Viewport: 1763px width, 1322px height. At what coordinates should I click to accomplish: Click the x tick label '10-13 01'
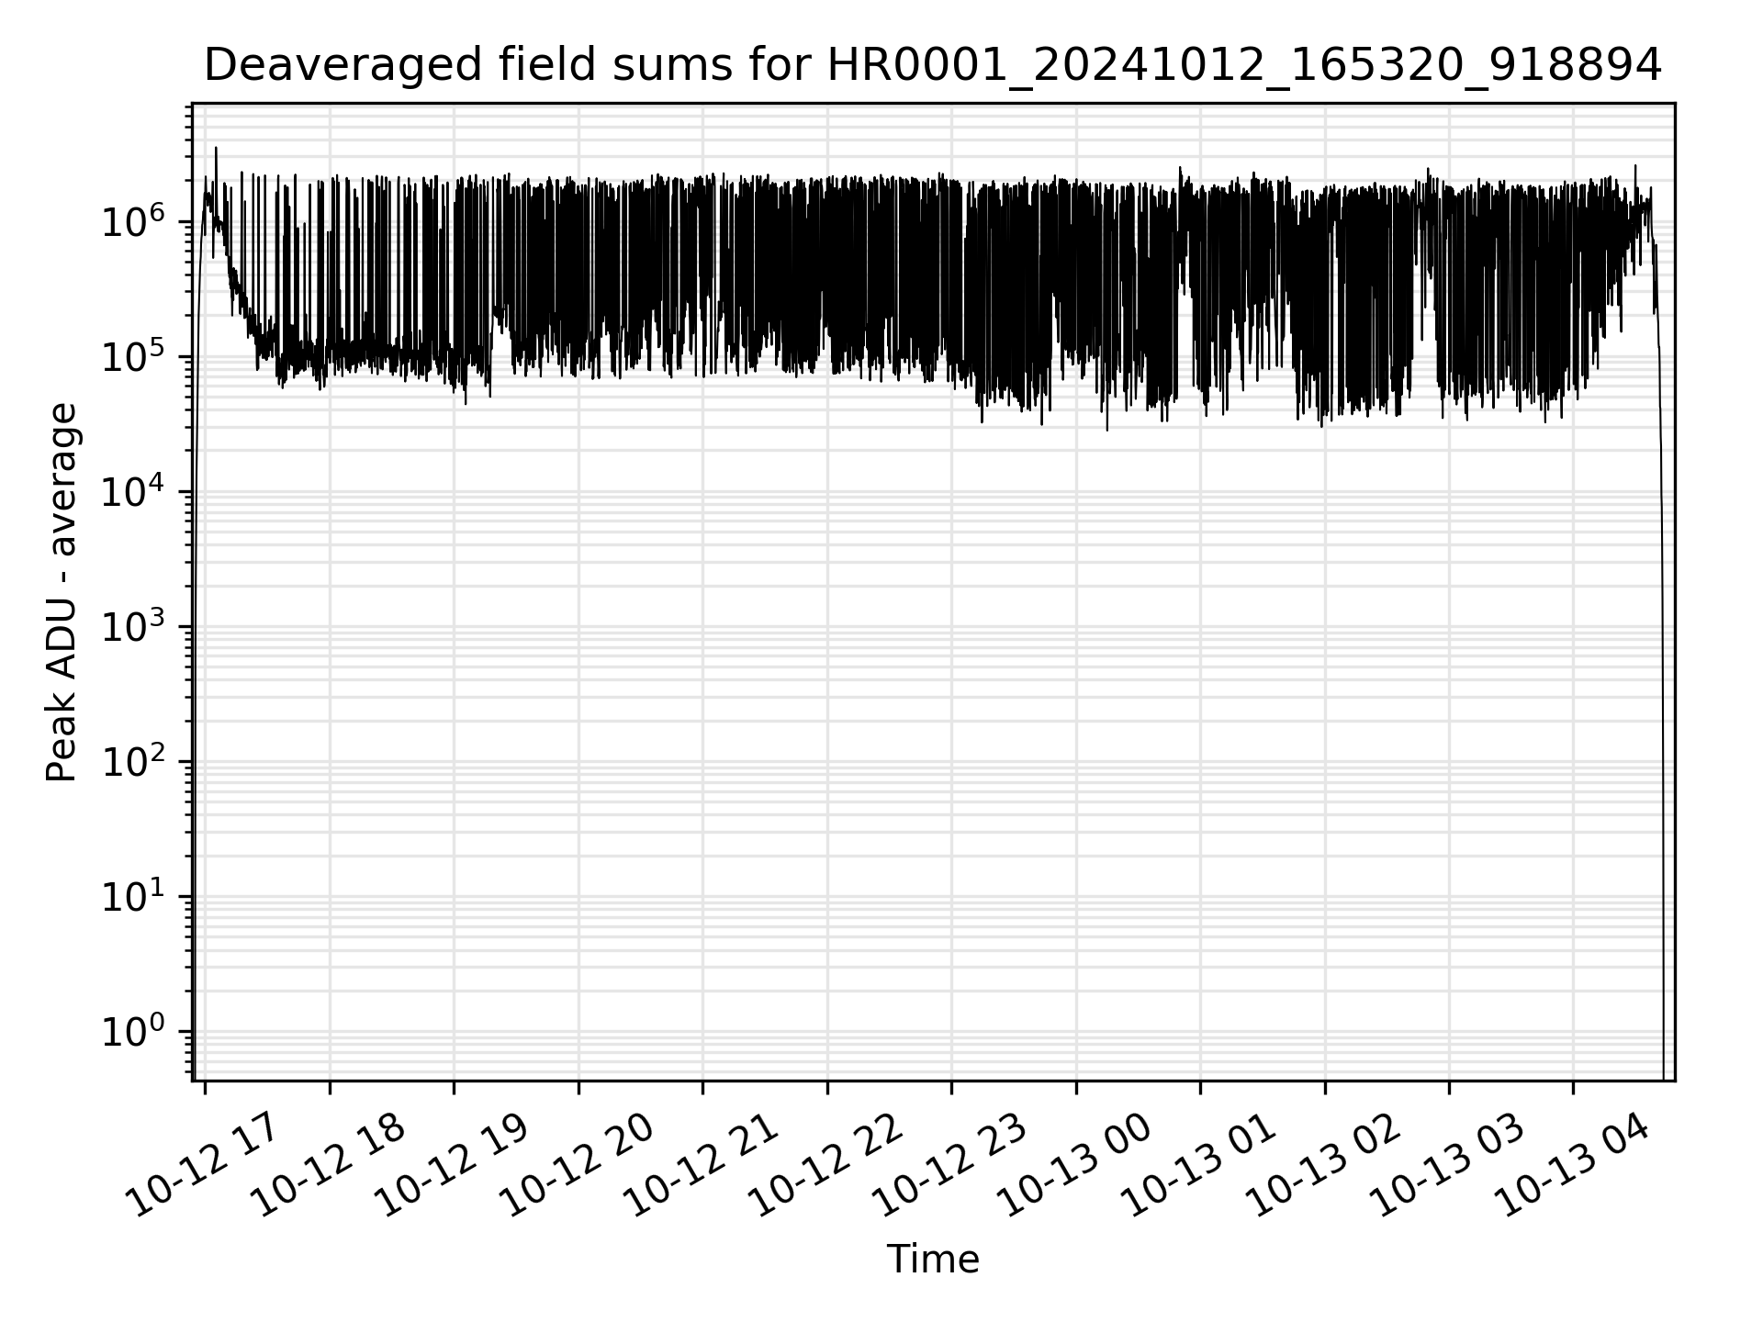[1197, 1164]
